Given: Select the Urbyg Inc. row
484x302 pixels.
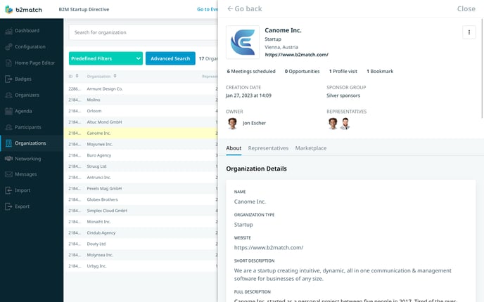Looking at the screenshot, I should 141,266.
